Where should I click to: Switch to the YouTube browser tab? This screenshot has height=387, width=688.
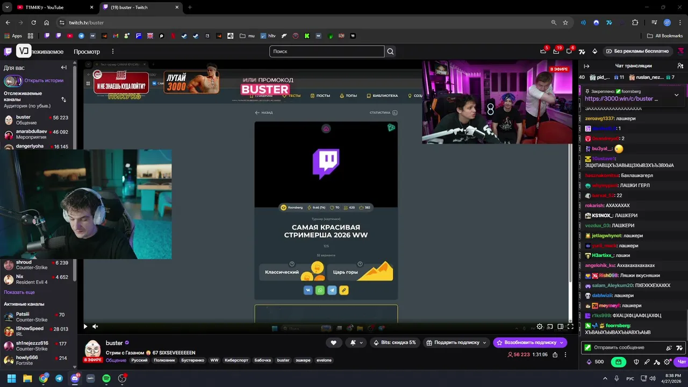pos(55,8)
